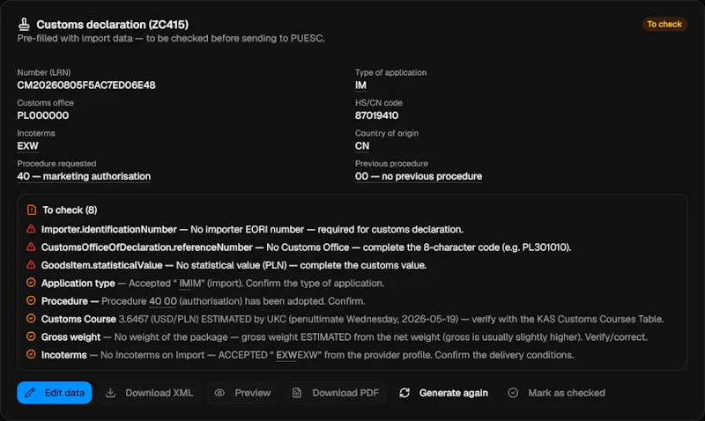
Task: Click the orange alert icon next to To check (8)
Action: click(x=32, y=210)
